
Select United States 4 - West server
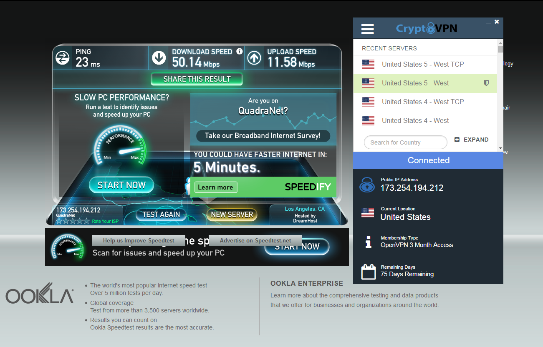pos(425,120)
